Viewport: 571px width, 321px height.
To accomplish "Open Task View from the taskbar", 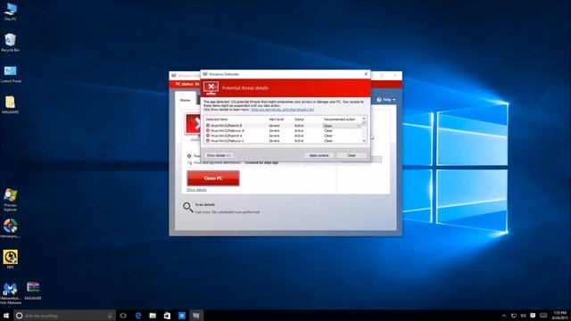I will click(123, 316).
